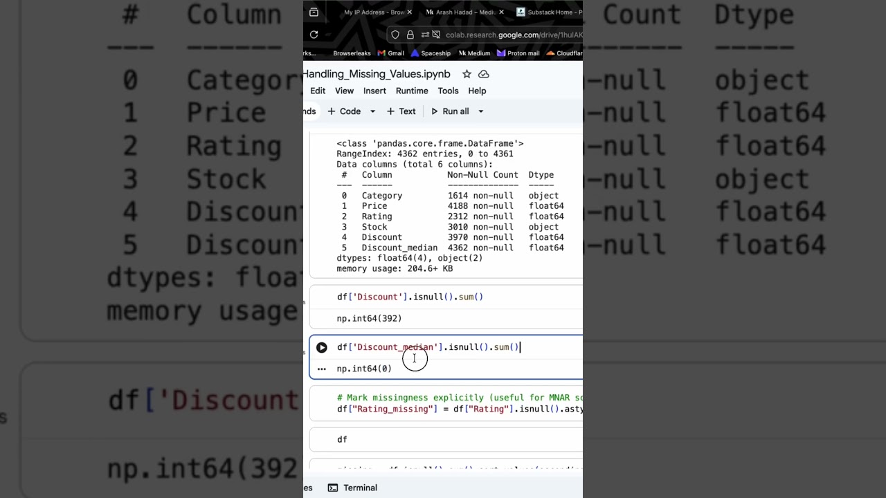This screenshot has width=886, height=498.
Task: Click the browser reload icon
Action: coord(314,35)
